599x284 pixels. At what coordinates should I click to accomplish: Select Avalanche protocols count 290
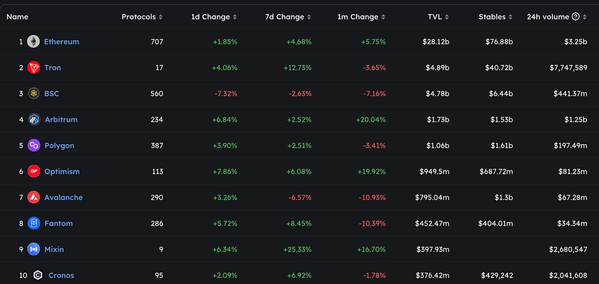tap(157, 197)
